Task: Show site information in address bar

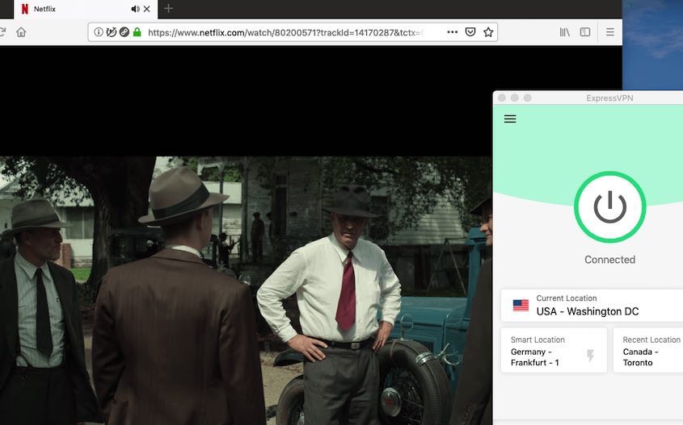Action: point(99,32)
